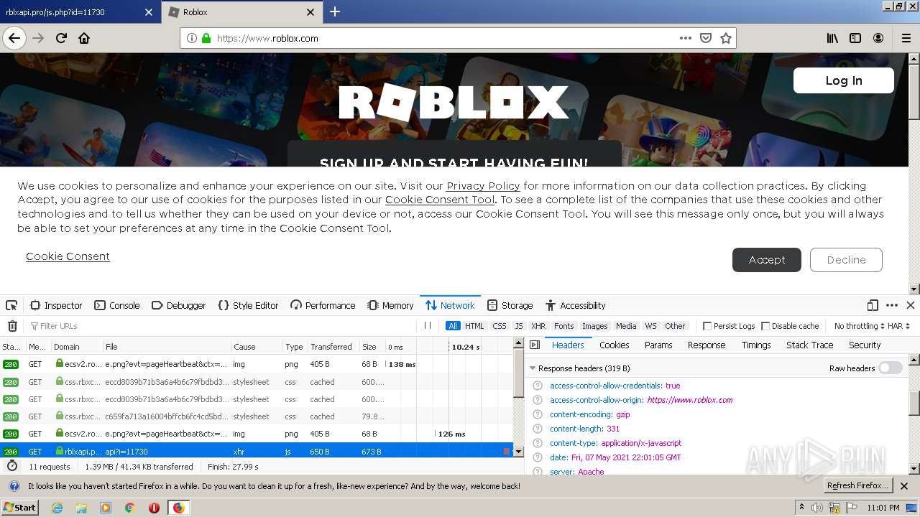
Task: Open the Library history and bookmarks menu
Action: click(832, 38)
